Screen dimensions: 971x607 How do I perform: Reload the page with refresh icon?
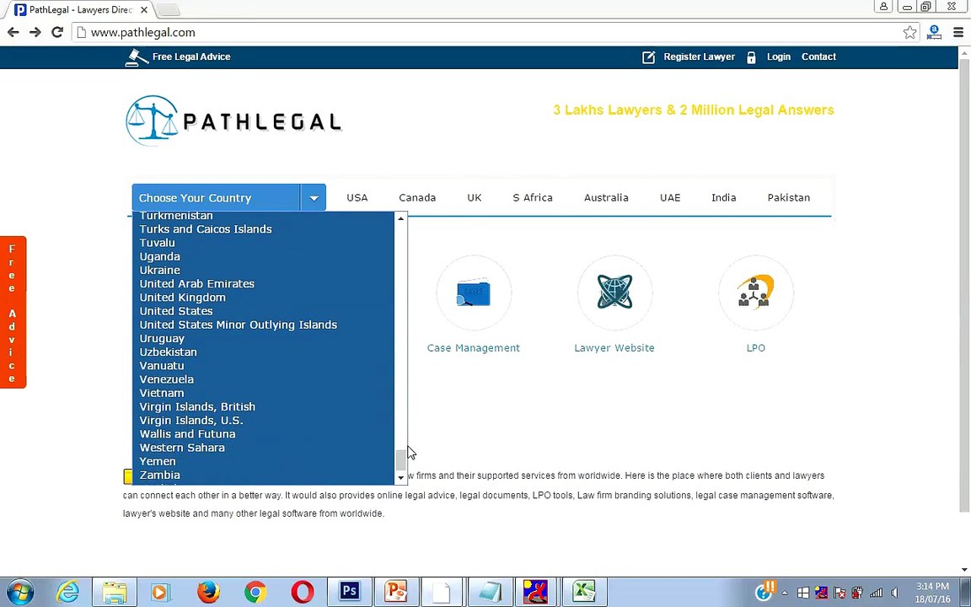point(57,32)
